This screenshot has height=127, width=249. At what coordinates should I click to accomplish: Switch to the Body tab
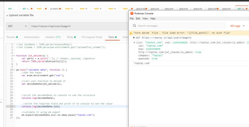71,37
